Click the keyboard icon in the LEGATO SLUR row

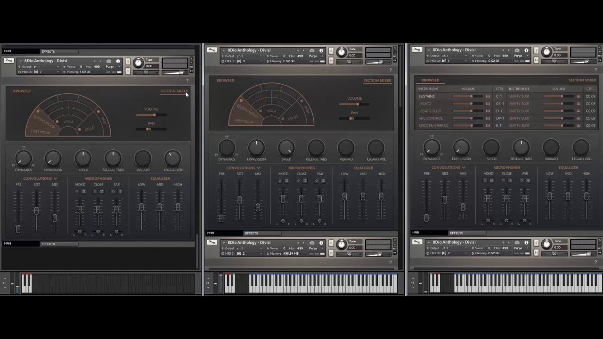(488, 111)
